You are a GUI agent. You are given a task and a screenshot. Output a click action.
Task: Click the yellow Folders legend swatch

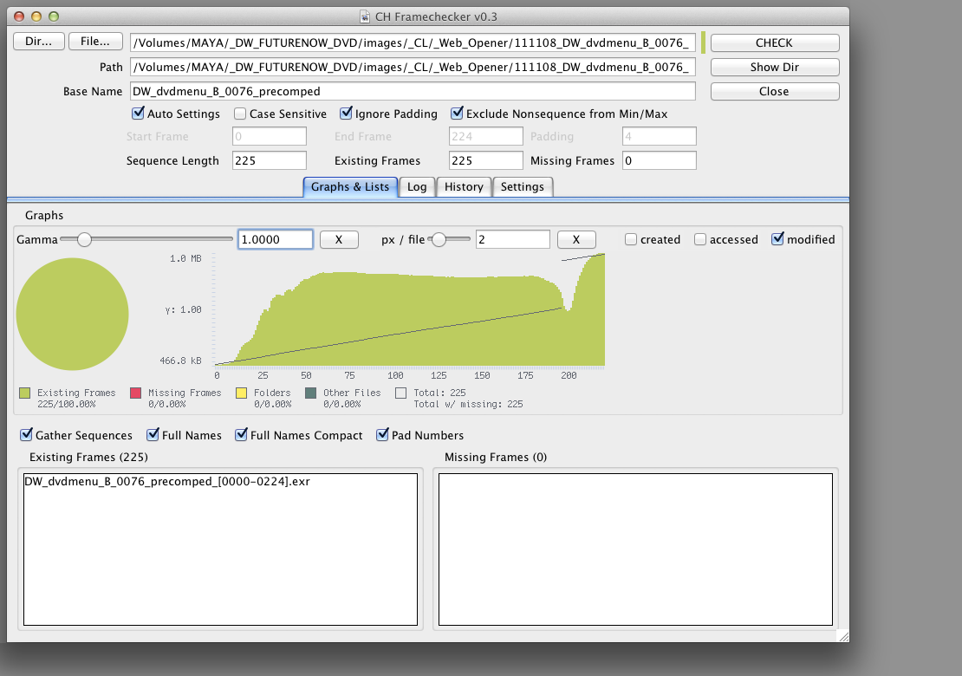click(242, 393)
